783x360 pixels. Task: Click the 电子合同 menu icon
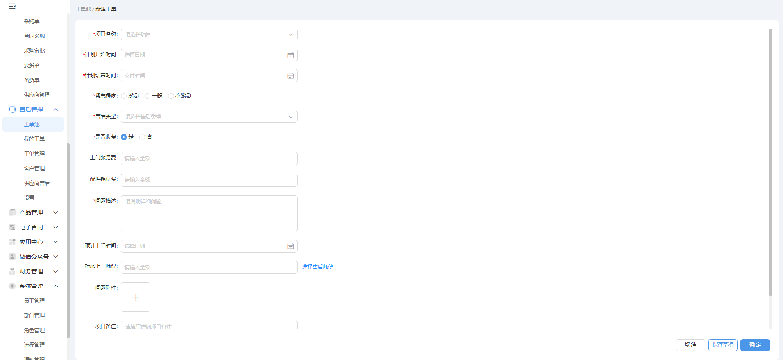tap(12, 227)
